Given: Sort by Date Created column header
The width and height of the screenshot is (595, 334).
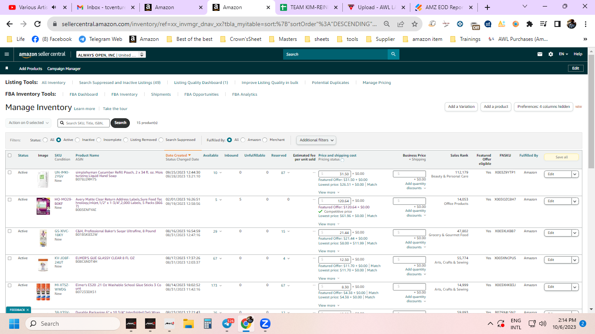Looking at the screenshot, I should (x=178, y=155).
